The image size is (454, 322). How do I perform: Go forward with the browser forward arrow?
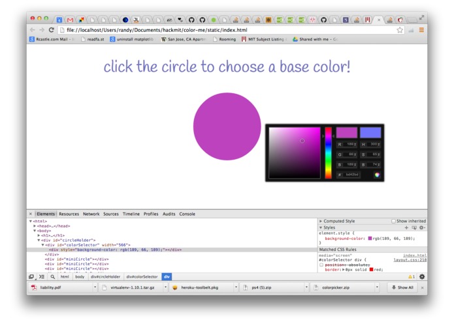click(x=42, y=30)
